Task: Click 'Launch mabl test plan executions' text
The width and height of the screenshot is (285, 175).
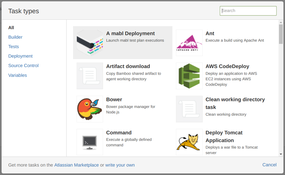Action: pyautogui.click(x=135, y=40)
